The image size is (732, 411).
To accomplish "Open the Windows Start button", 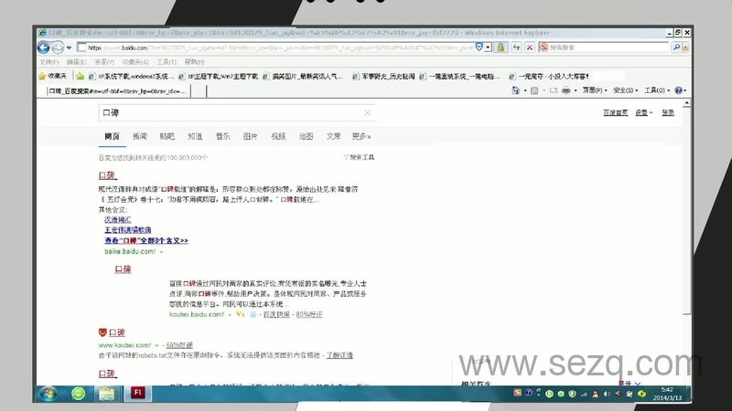I will click(x=48, y=394).
